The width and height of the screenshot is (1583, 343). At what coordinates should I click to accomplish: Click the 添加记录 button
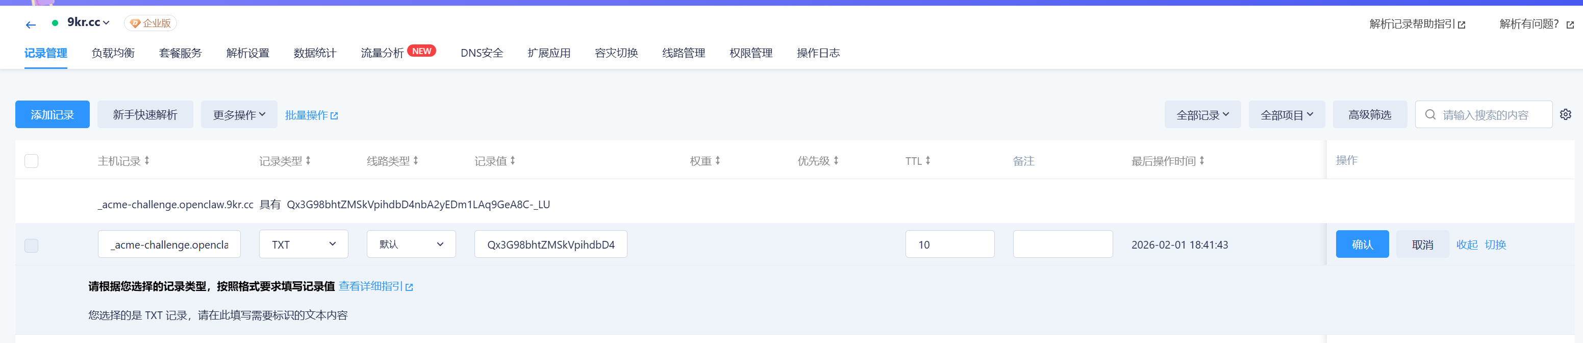point(52,115)
